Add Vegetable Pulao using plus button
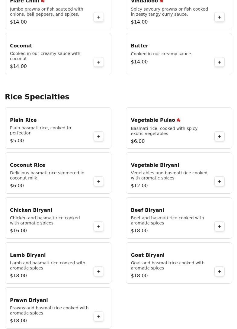Image resolution: width=237 pixels, height=329 pixels. coord(219,137)
